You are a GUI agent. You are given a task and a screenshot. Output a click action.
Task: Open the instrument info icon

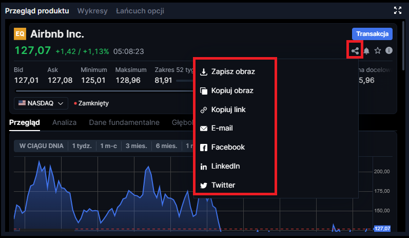[388, 50]
